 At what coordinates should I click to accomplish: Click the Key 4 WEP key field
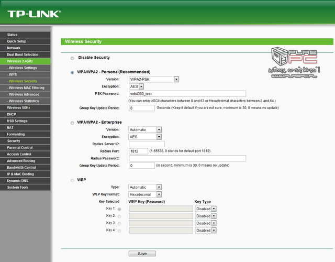161,231
